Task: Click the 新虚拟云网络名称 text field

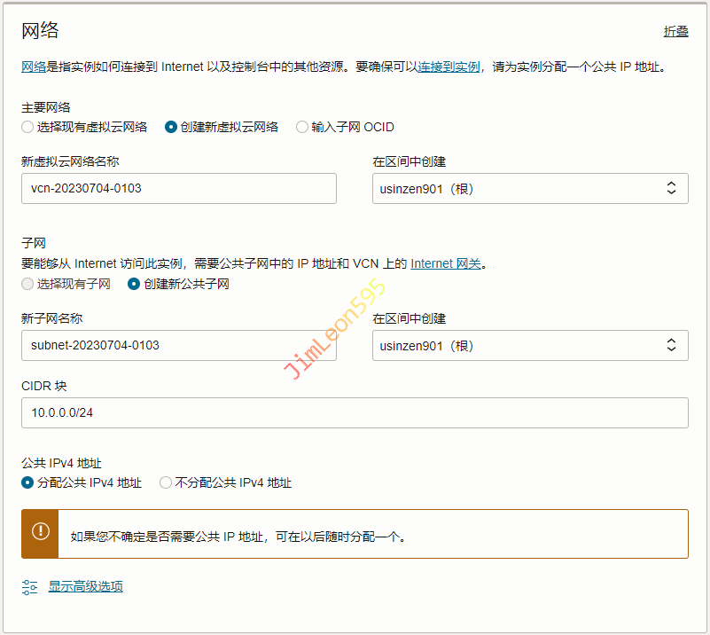Action: pyautogui.click(x=178, y=188)
